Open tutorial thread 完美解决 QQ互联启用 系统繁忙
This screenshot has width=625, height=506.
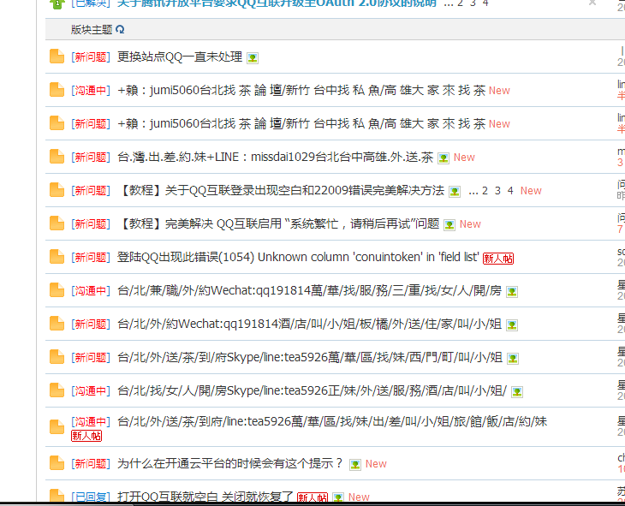point(278,224)
